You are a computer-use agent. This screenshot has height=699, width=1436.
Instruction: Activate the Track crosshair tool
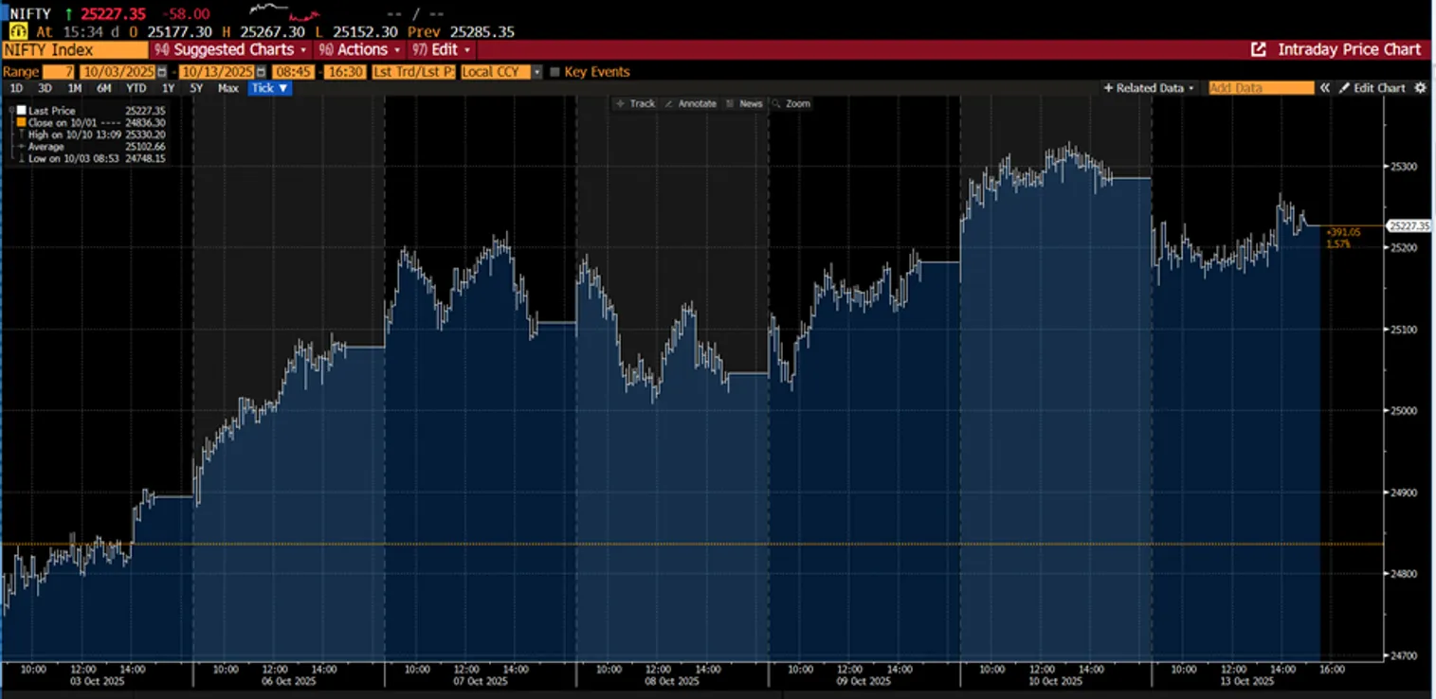point(635,103)
